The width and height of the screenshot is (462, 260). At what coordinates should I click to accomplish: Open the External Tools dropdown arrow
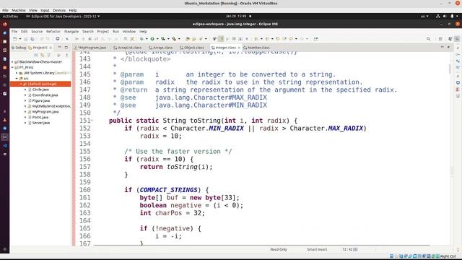[x=179, y=38]
